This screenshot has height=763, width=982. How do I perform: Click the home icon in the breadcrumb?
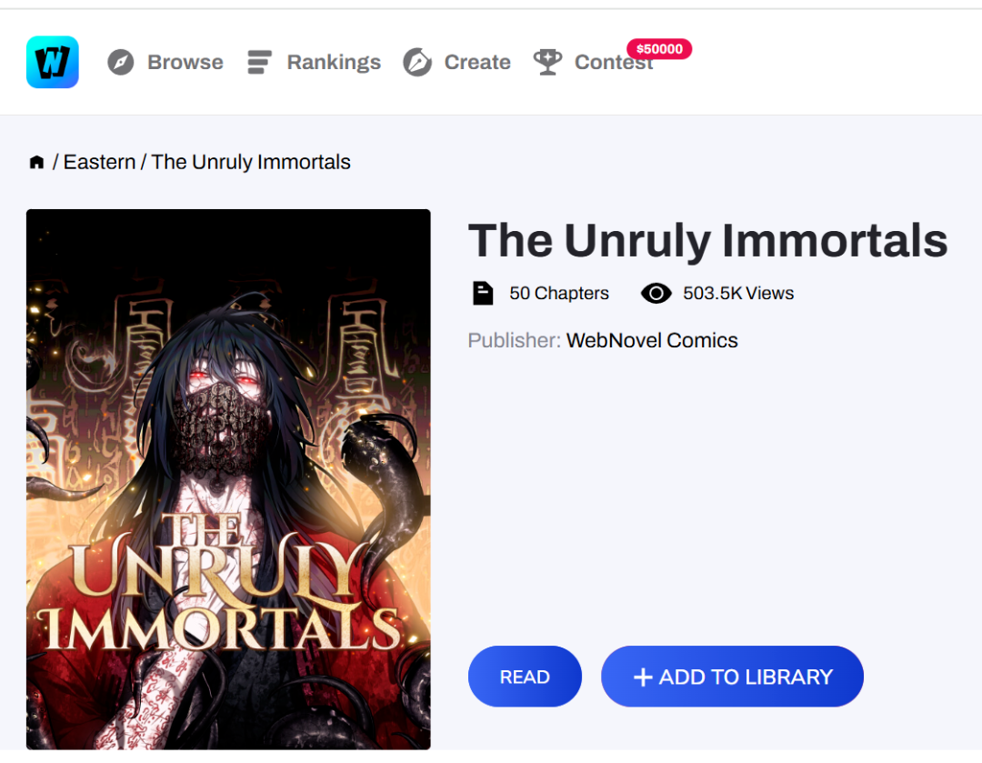(x=37, y=162)
